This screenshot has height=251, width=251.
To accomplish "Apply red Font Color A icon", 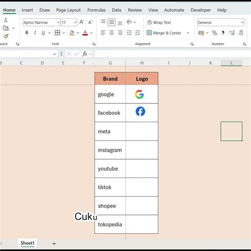I will coord(85,33).
